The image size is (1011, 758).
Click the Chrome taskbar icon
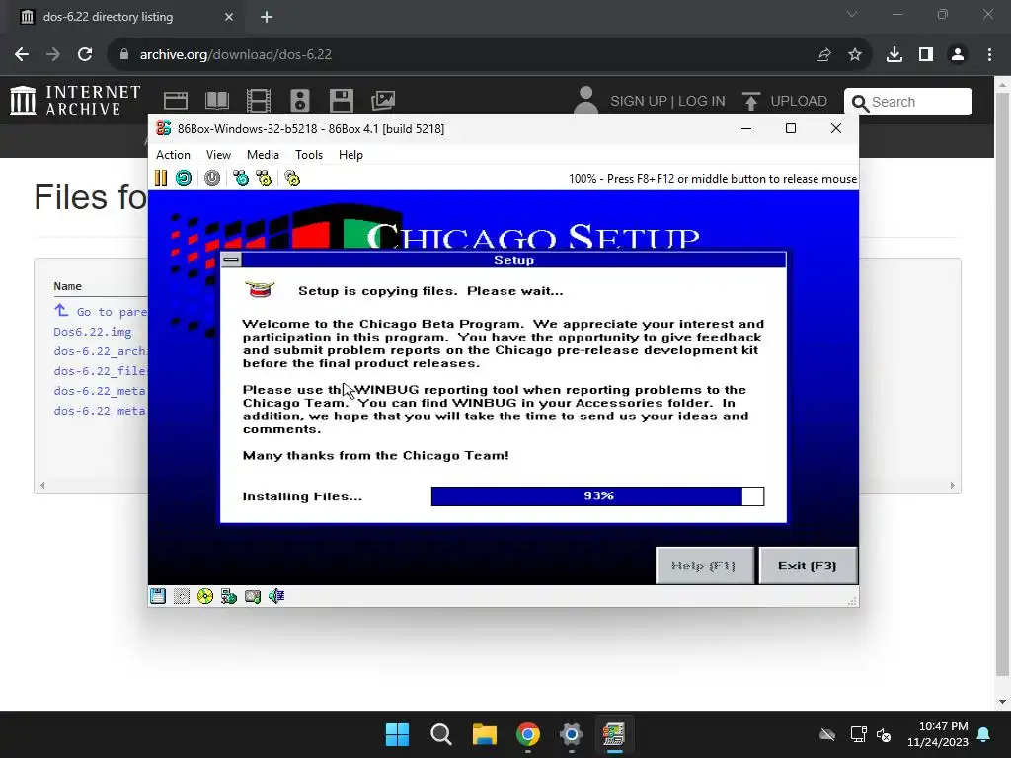[x=528, y=734]
